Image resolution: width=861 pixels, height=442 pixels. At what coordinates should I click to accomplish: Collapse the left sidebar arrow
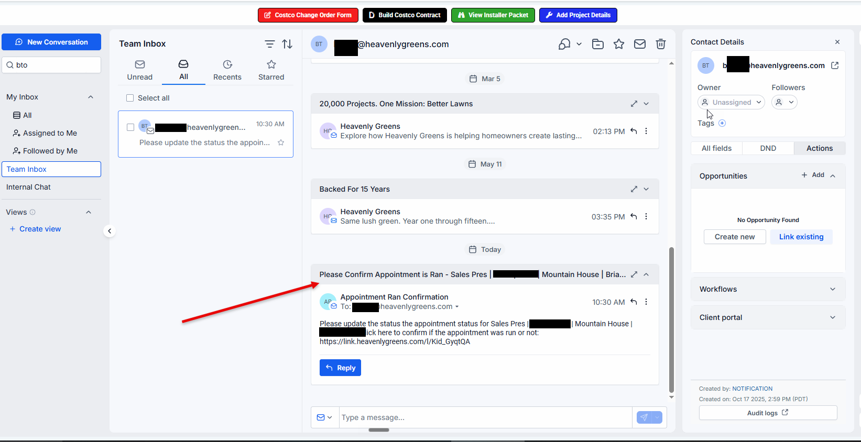[x=109, y=231]
